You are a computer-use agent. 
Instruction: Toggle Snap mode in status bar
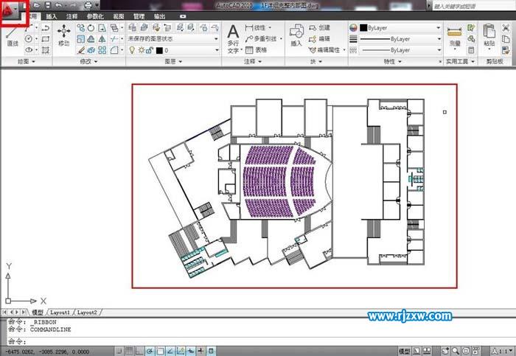119,351
